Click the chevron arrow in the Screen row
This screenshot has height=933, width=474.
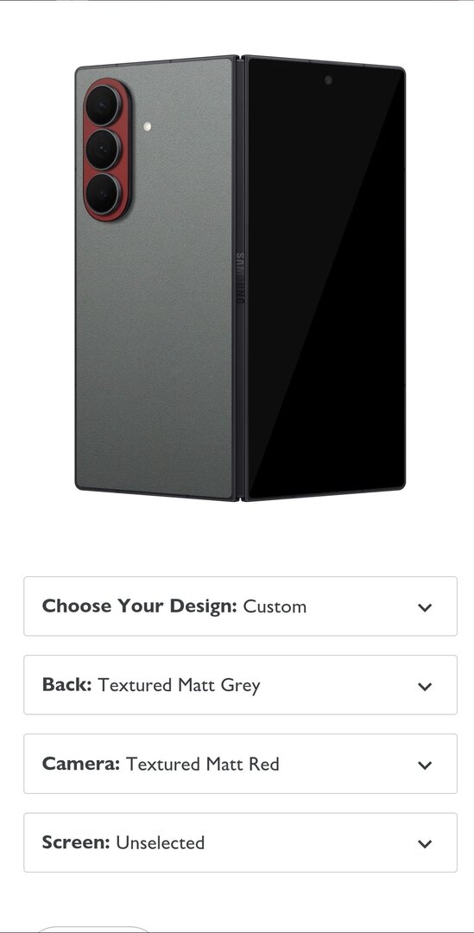pos(424,843)
